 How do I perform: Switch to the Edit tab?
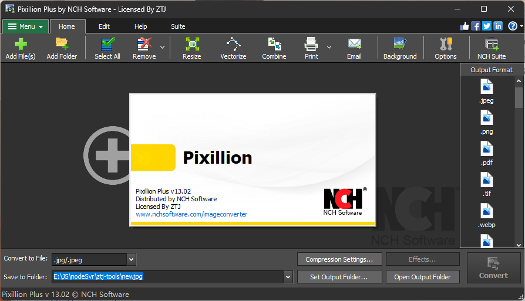(104, 26)
